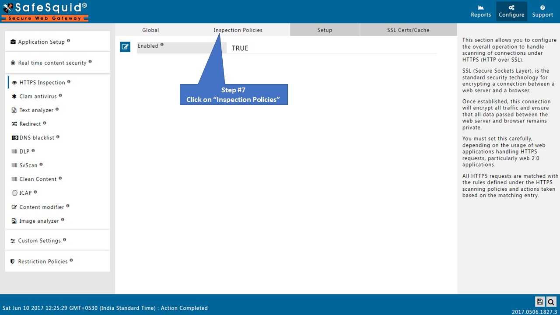The width and height of the screenshot is (560, 315).
Task: Open the SSL Certs/Cache tab
Action: [x=407, y=30]
